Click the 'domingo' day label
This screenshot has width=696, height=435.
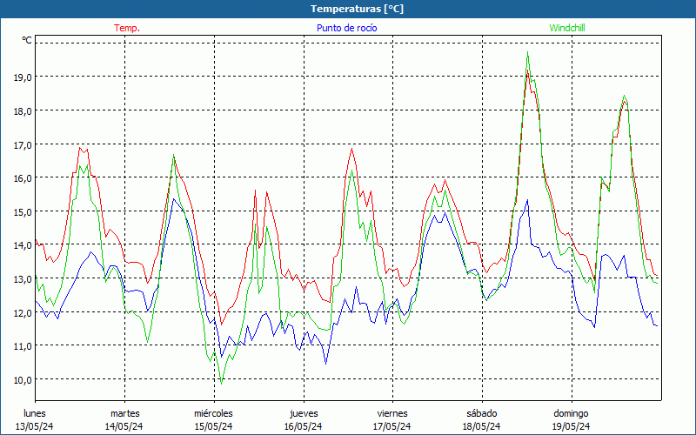pos(571,413)
